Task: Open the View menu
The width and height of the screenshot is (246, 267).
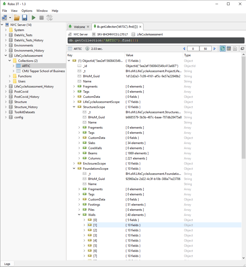Action: coord(14,11)
